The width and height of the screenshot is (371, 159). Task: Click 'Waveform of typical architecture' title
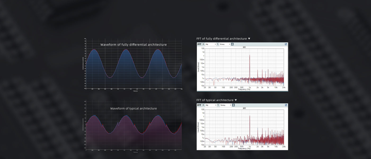point(134,109)
